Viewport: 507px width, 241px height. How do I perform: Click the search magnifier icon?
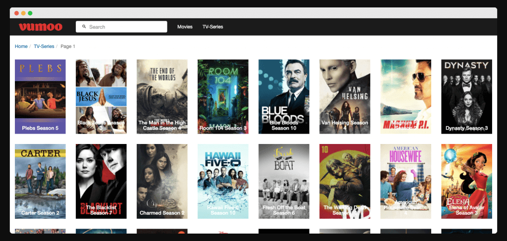click(x=84, y=27)
